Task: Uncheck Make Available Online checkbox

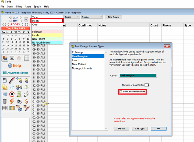Action: tap(121, 92)
